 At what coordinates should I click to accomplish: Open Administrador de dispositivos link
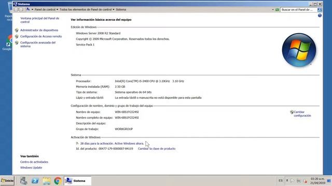click(x=39, y=30)
